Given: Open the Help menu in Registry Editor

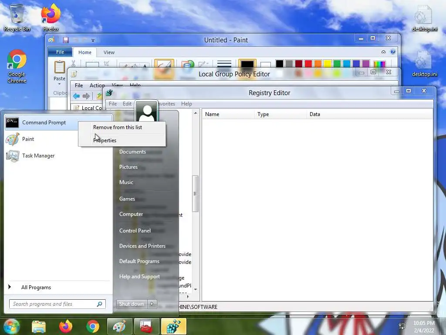Looking at the screenshot, I should point(186,104).
